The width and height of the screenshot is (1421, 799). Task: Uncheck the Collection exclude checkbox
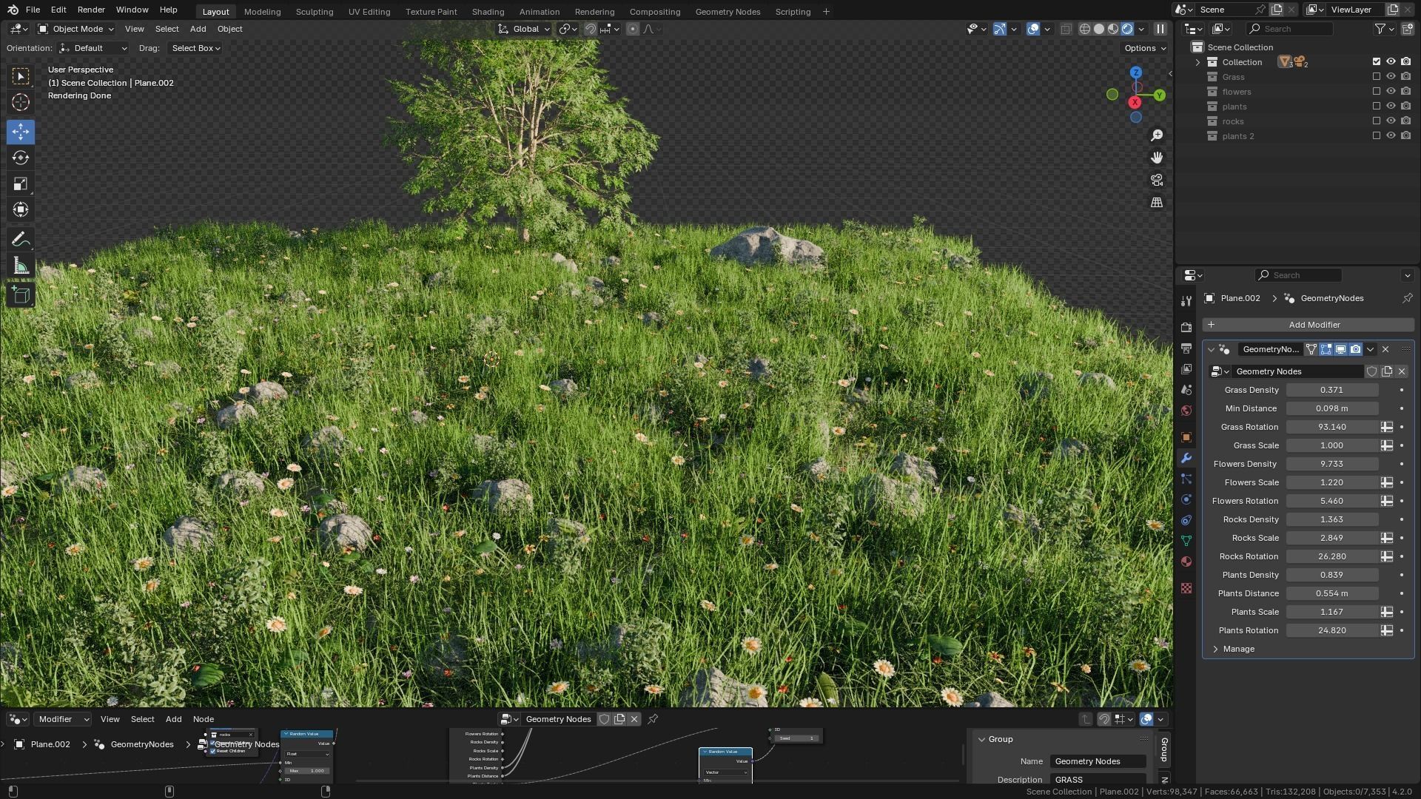click(1377, 62)
